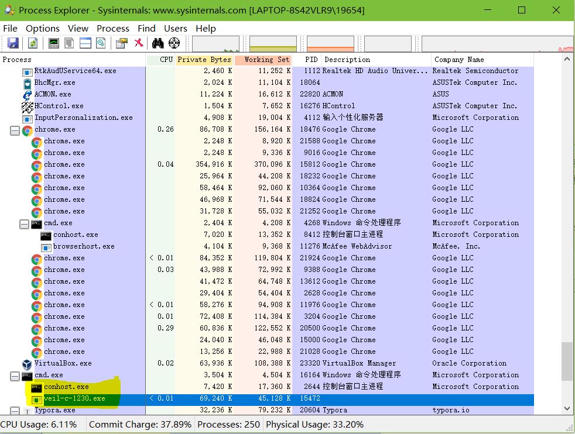Click the yellow commit history mini graph
Screen dimensions: 575x434
pos(273,44)
